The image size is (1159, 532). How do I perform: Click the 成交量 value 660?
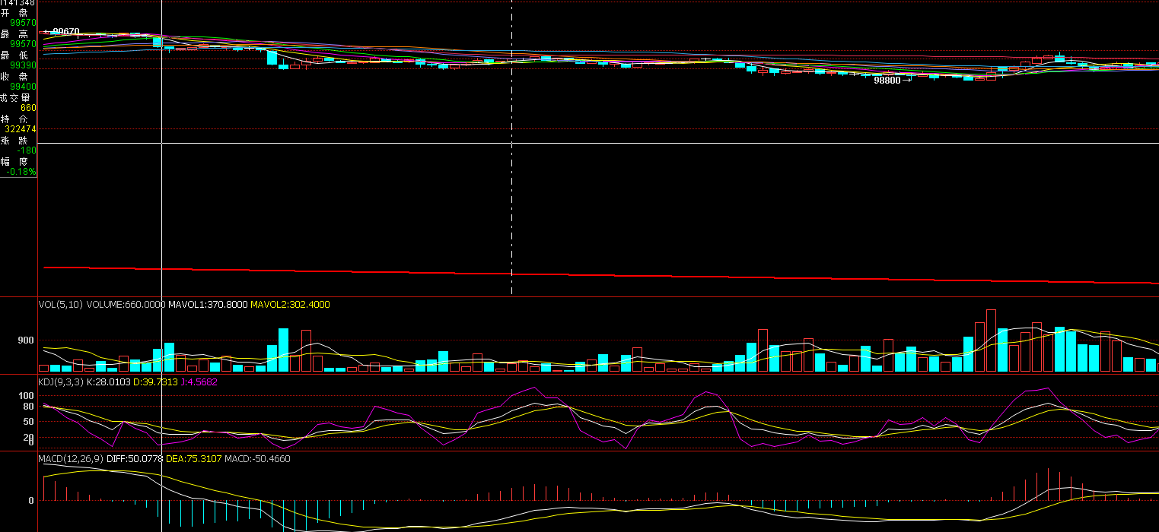(x=28, y=108)
